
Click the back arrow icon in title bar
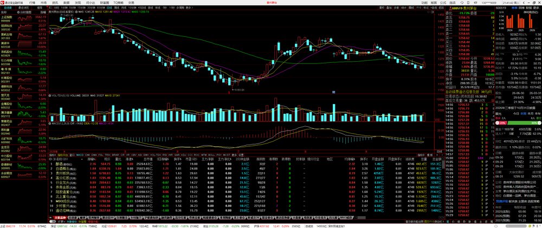(524, 2)
